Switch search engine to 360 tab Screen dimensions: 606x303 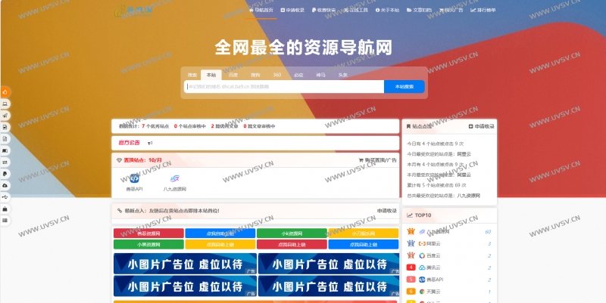pyautogui.click(x=277, y=75)
